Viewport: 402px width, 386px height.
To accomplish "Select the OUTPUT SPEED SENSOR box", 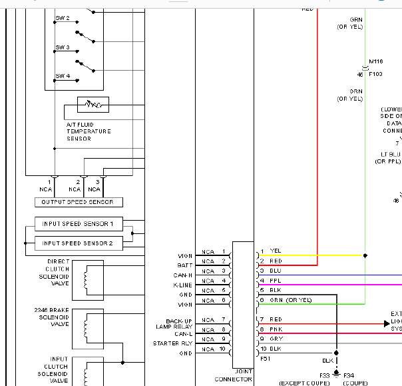I will point(79,202).
